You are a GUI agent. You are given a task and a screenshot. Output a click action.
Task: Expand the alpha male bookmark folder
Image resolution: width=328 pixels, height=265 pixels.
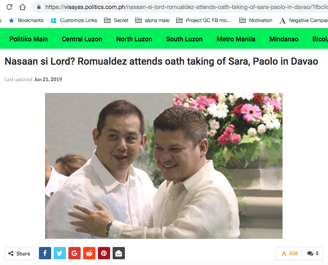tap(152, 20)
